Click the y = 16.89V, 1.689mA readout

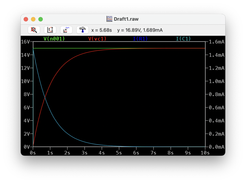click(140, 30)
